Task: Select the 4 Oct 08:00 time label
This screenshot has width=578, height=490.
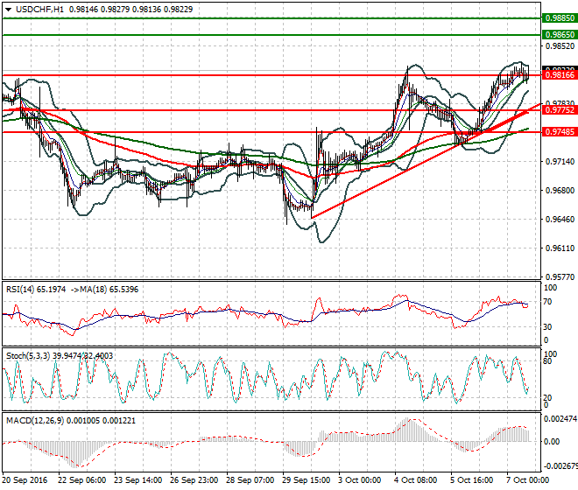Action: point(416,480)
